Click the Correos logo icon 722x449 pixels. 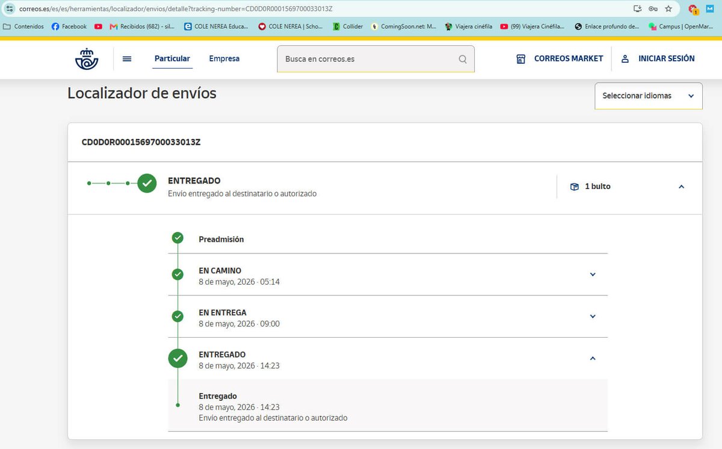tap(86, 59)
